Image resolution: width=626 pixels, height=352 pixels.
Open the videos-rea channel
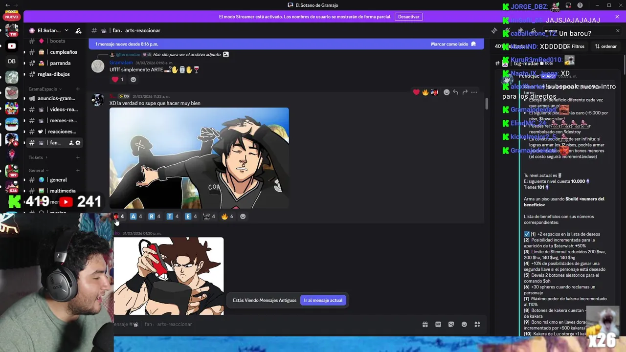tap(55, 110)
